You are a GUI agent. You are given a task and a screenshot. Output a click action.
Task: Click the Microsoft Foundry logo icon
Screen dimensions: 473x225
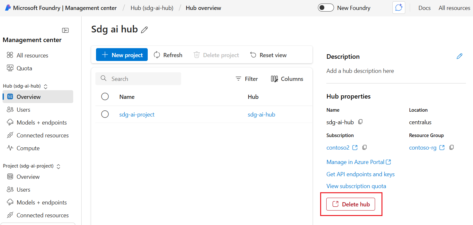click(x=8, y=8)
